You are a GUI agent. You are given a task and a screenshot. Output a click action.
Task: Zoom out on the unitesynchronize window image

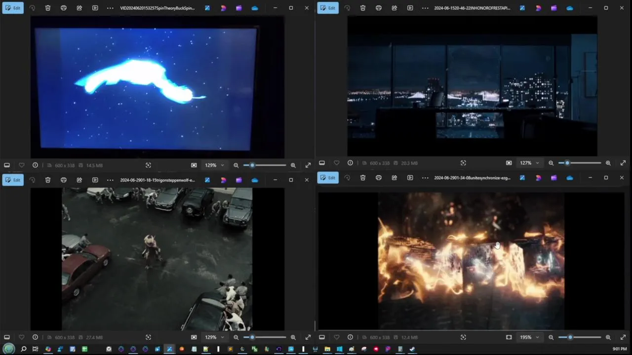coord(551,337)
